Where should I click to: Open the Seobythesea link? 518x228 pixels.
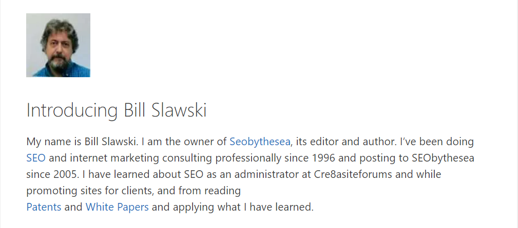pos(260,142)
